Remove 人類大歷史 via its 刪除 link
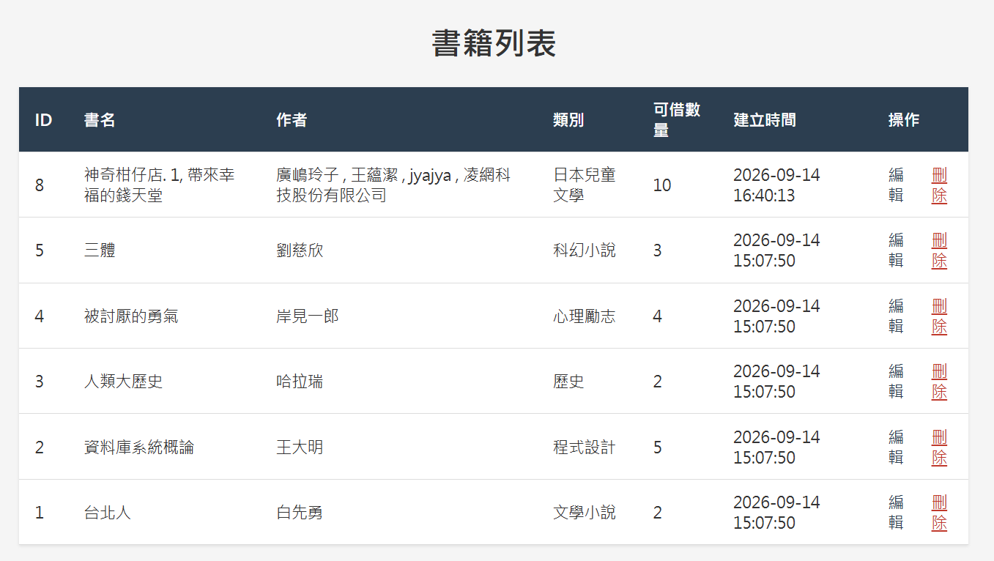This screenshot has width=994, height=561. coord(939,381)
